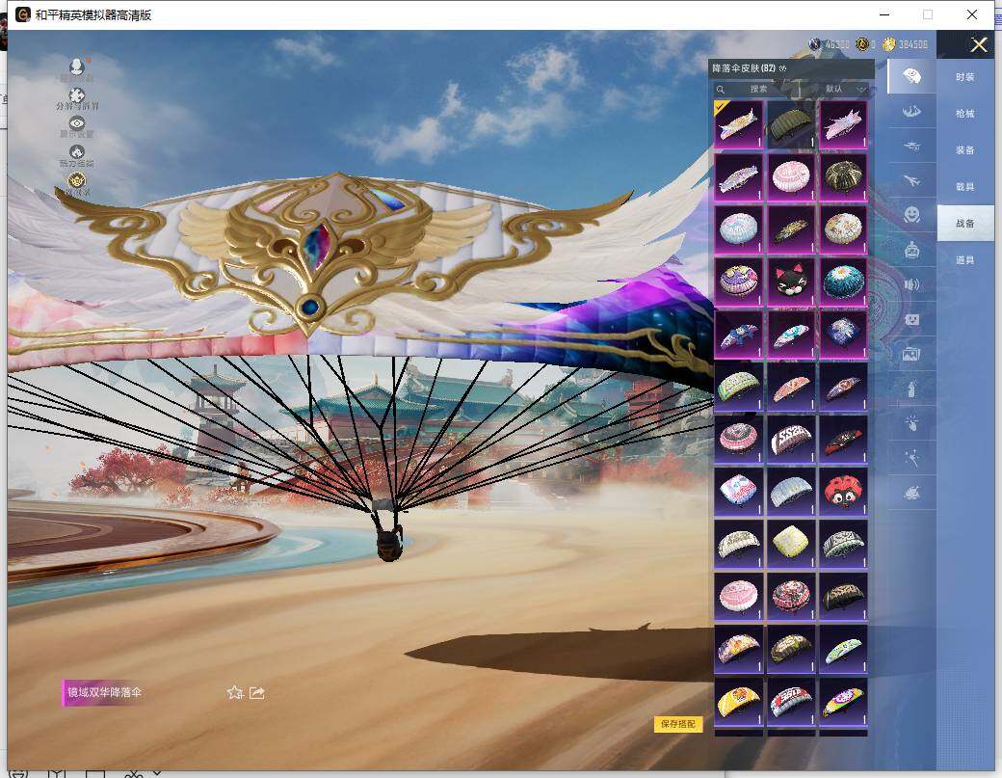The width and height of the screenshot is (1002, 778).
Task: Select the default olive green parachute
Action: [791, 124]
